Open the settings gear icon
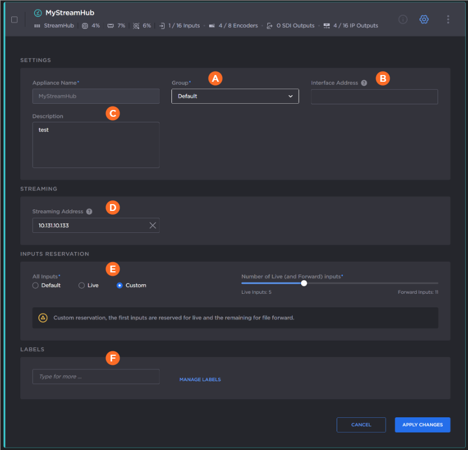Viewport: 468px width, 450px height. click(424, 19)
